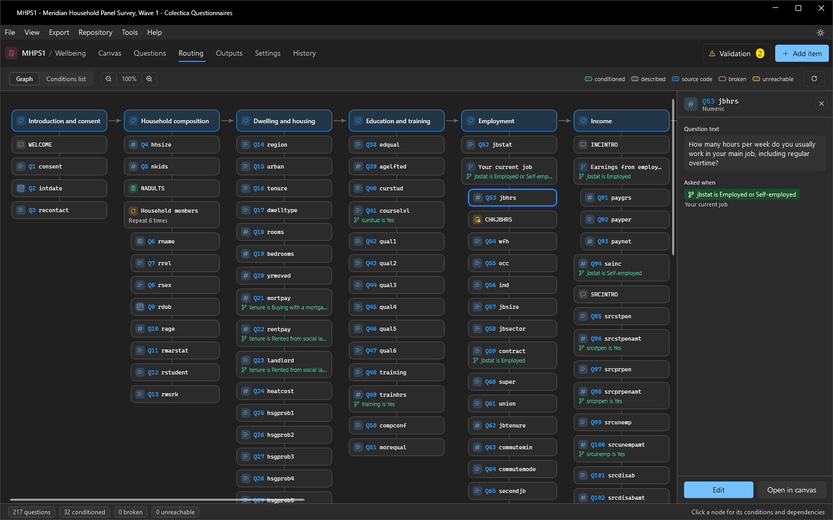The height and width of the screenshot is (520, 833).
Task: Click the date icon on Q2 intdate node
Action: (21, 188)
